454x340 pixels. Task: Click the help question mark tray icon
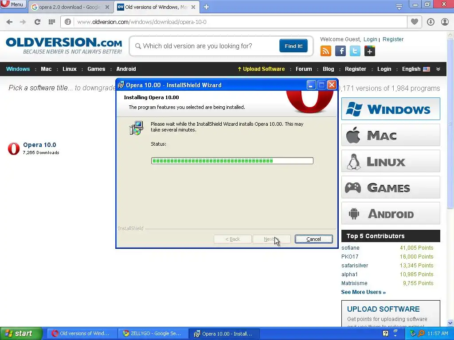385,333
